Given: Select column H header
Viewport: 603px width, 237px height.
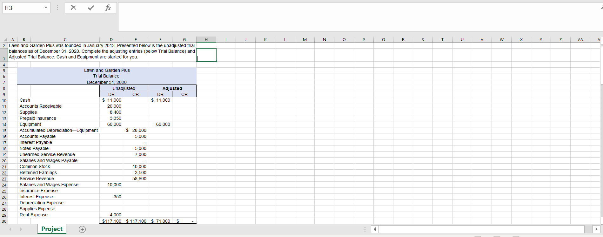Looking at the screenshot, I should (x=206, y=40).
